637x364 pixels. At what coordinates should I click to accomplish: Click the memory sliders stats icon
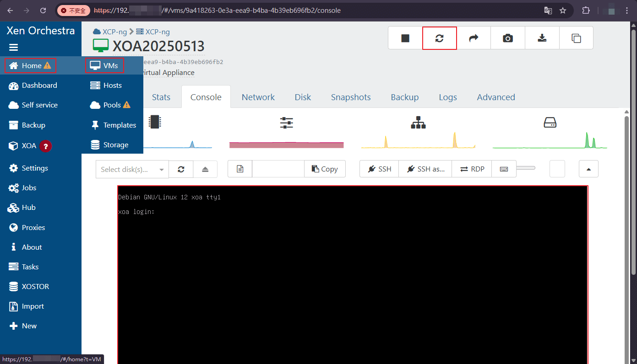287,123
